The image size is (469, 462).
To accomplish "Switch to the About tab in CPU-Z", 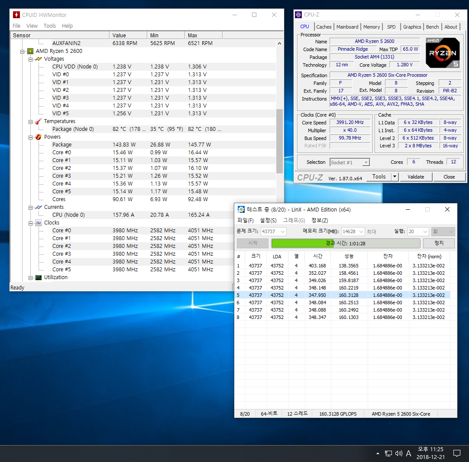I will (451, 26).
